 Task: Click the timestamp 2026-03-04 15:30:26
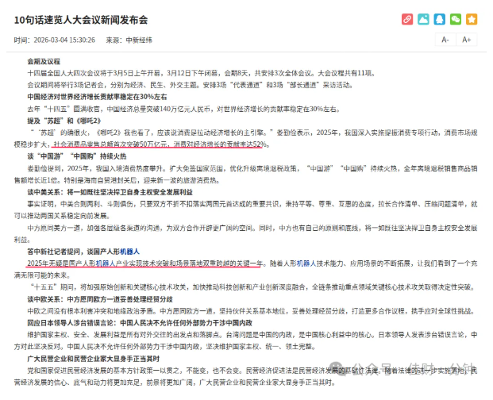64,40
